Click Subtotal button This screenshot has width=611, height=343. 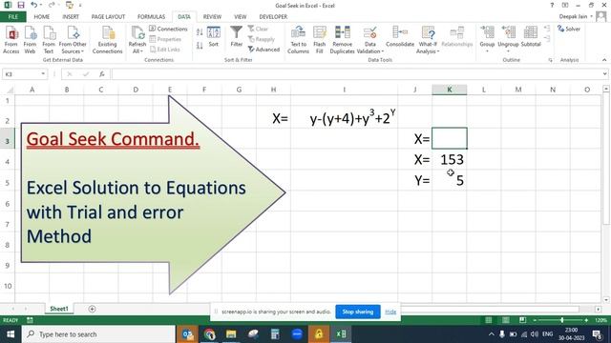[531, 37]
